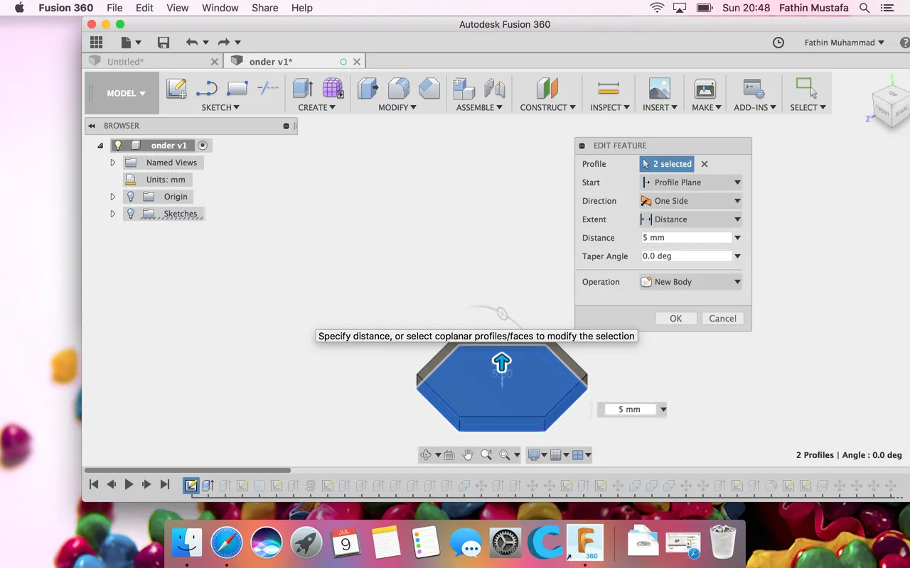Viewport: 910px width, 568px height.
Task: Click the Distance 5 mm input field
Action: coord(686,238)
